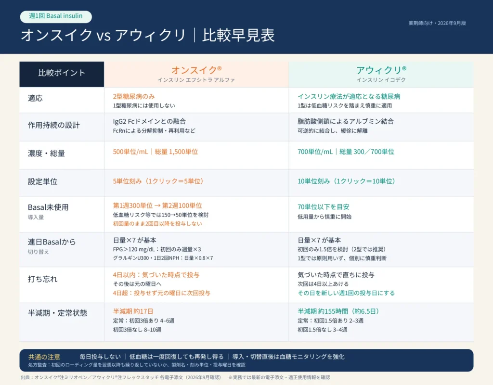Select the '連日Basalから' row label
Screen dimensions: 493x385
click(52, 242)
